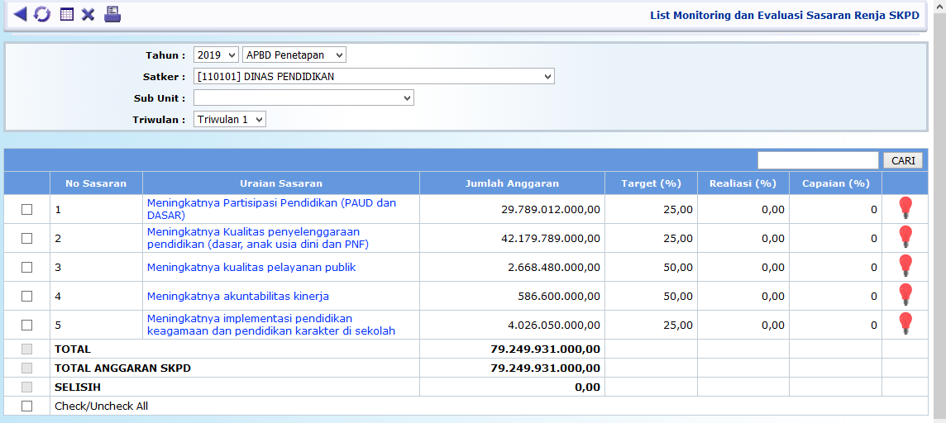Click the Uraian Sasaran column header
Viewport: 946px width, 423px height.
pos(281,183)
